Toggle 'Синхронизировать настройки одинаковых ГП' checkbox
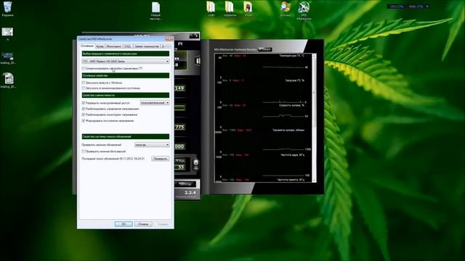The height and width of the screenshot is (261, 465). click(84, 68)
